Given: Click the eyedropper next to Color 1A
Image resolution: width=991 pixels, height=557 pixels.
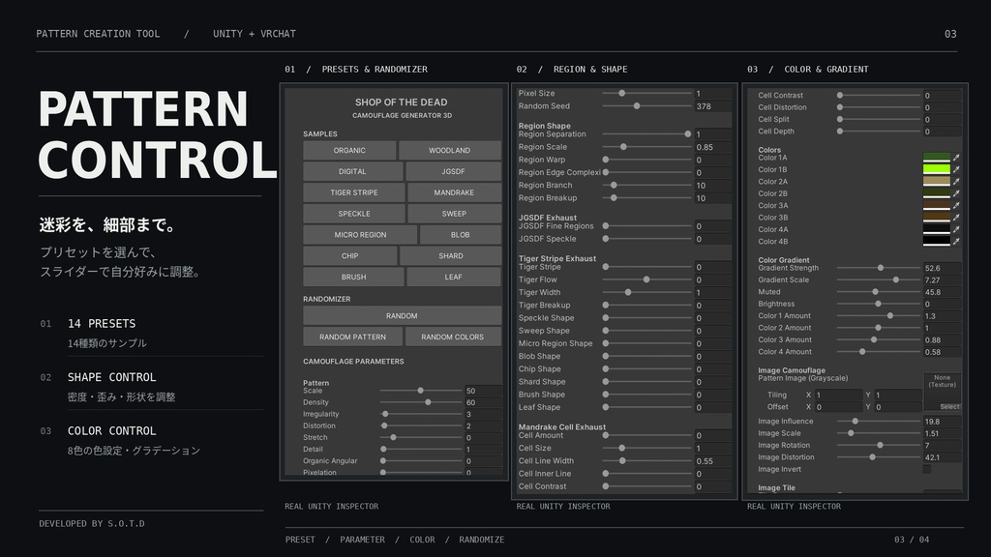Looking at the screenshot, I should point(956,158).
